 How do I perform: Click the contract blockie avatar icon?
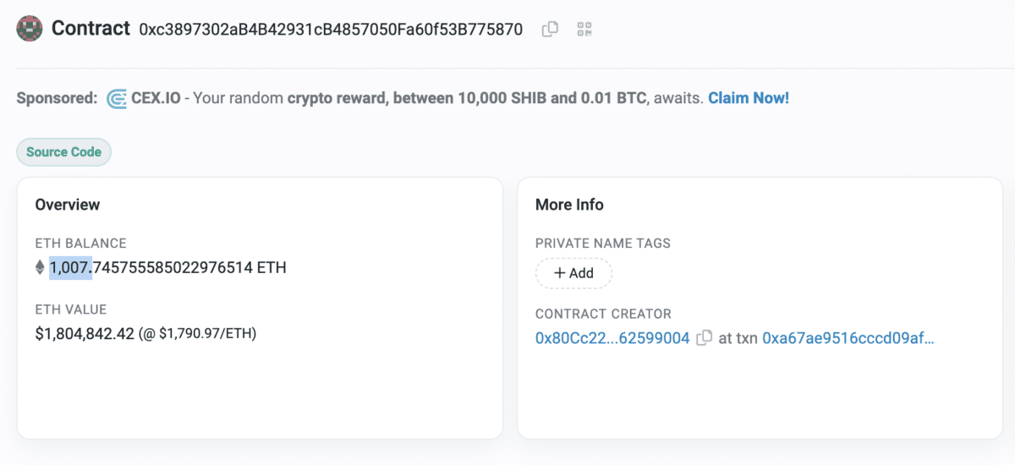click(30, 28)
